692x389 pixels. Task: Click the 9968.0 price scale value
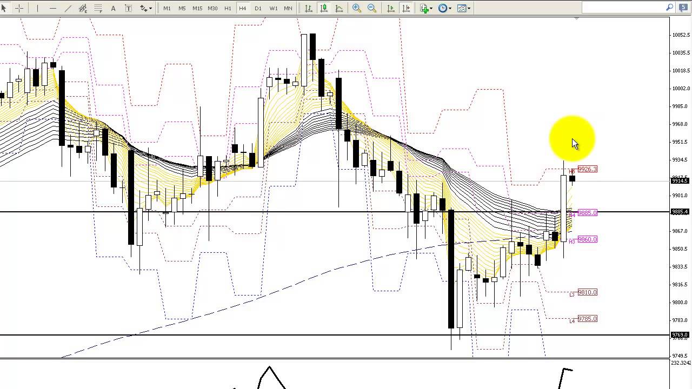tap(681, 124)
